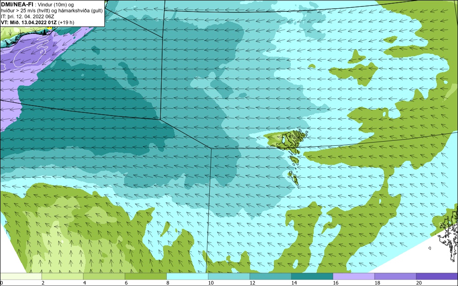Click the 12–14 m/s teal legend swatch
This screenshot has width=458, height=286.
click(271, 276)
